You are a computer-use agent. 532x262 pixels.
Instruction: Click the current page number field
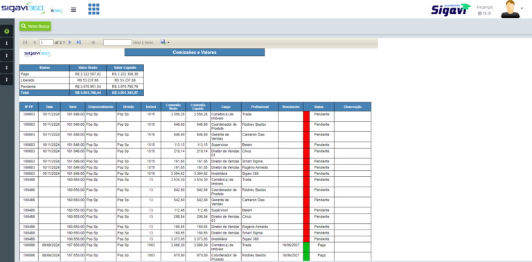click(x=46, y=43)
